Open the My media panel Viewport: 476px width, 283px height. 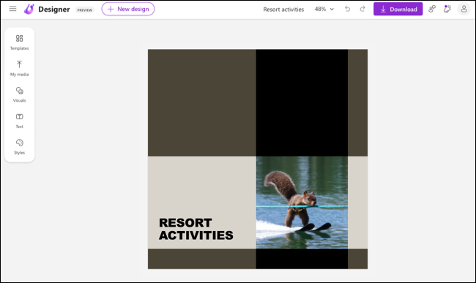coord(20,68)
